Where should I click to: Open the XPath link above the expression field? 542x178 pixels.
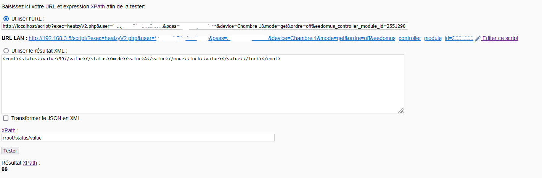(8, 130)
